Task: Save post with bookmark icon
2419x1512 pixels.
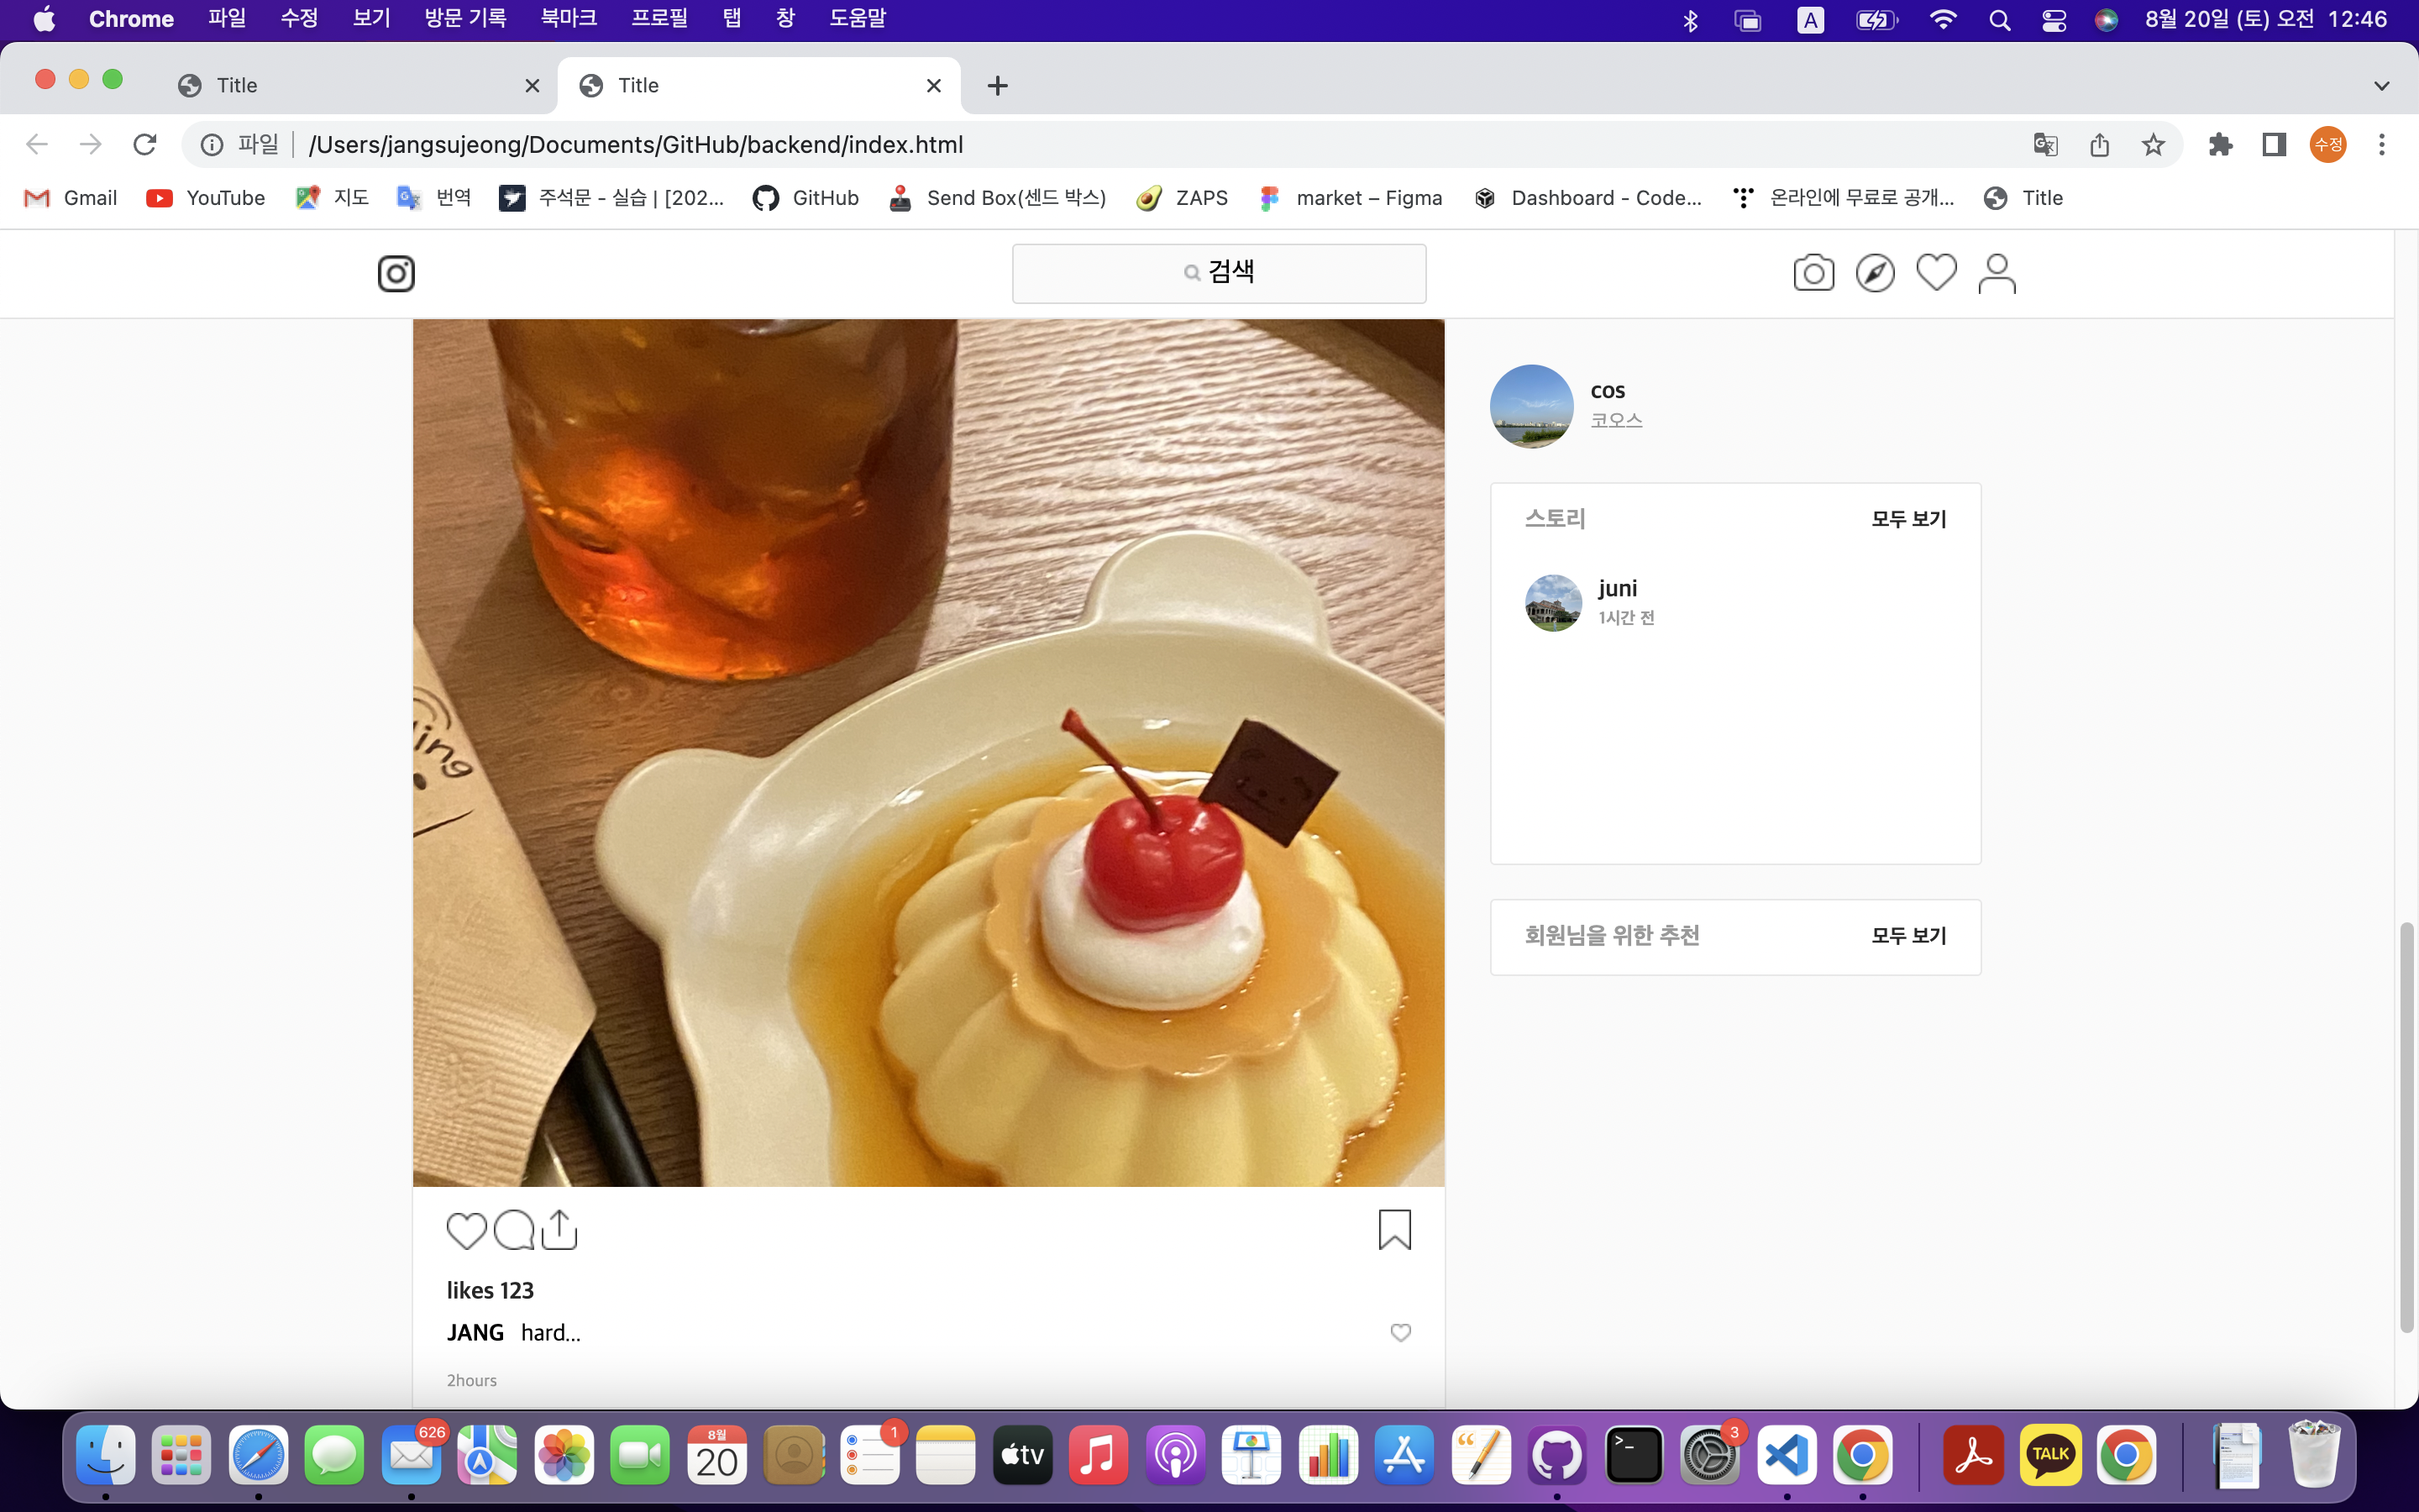Action: pos(1394,1229)
